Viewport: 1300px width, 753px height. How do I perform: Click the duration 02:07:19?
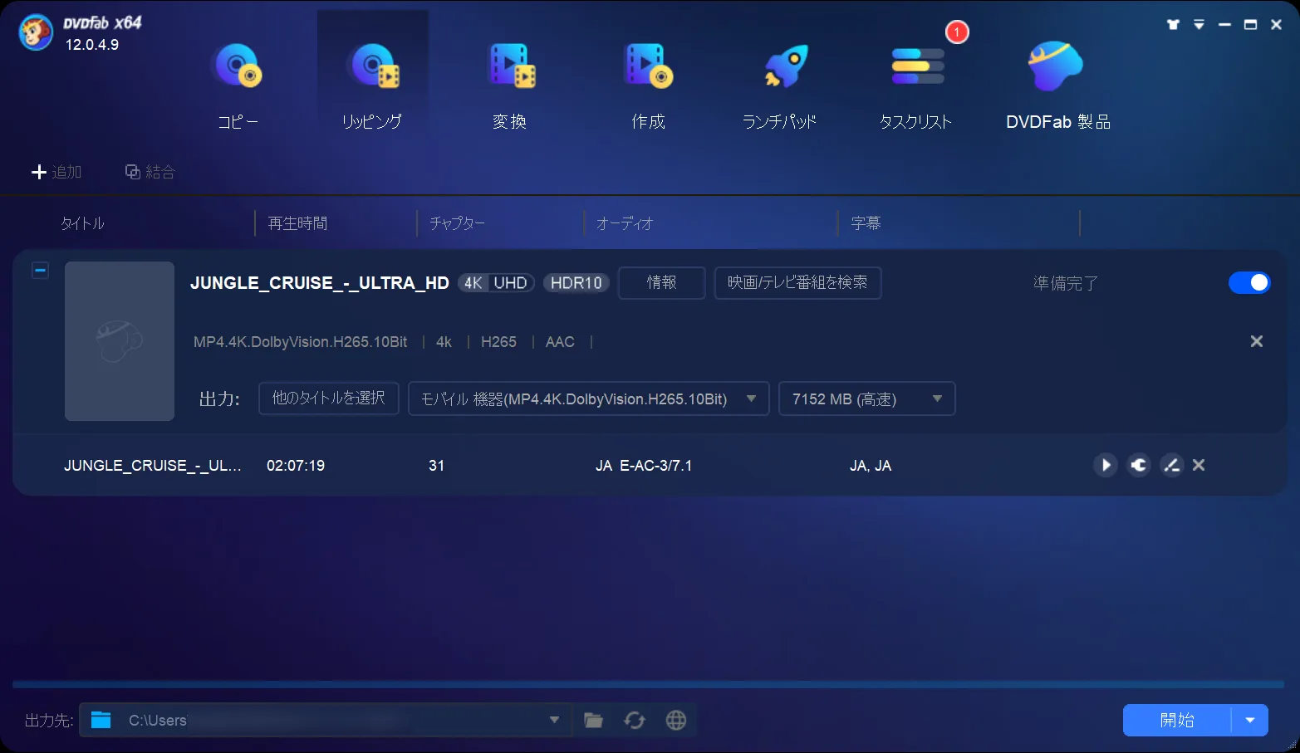click(296, 466)
